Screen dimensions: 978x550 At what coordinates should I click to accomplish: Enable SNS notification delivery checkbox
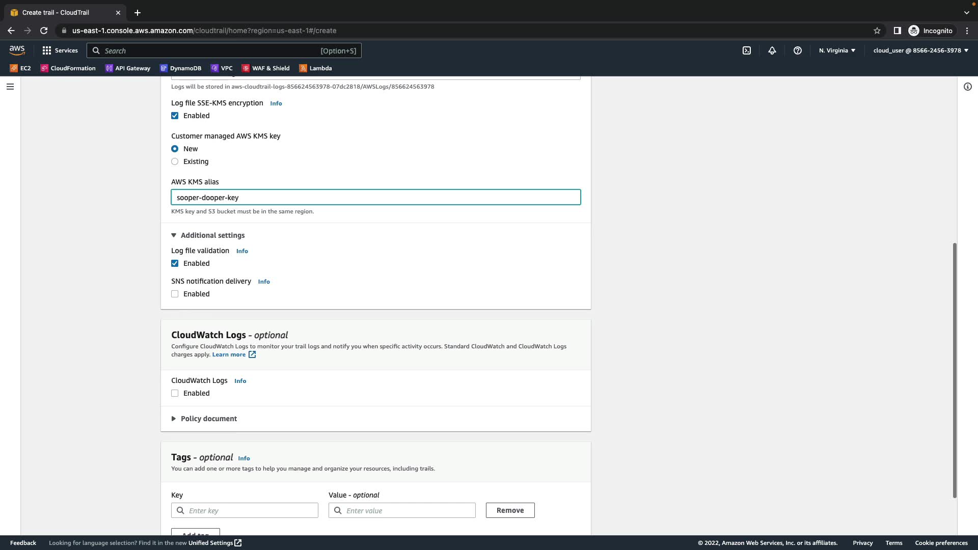click(x=175, y=294)
